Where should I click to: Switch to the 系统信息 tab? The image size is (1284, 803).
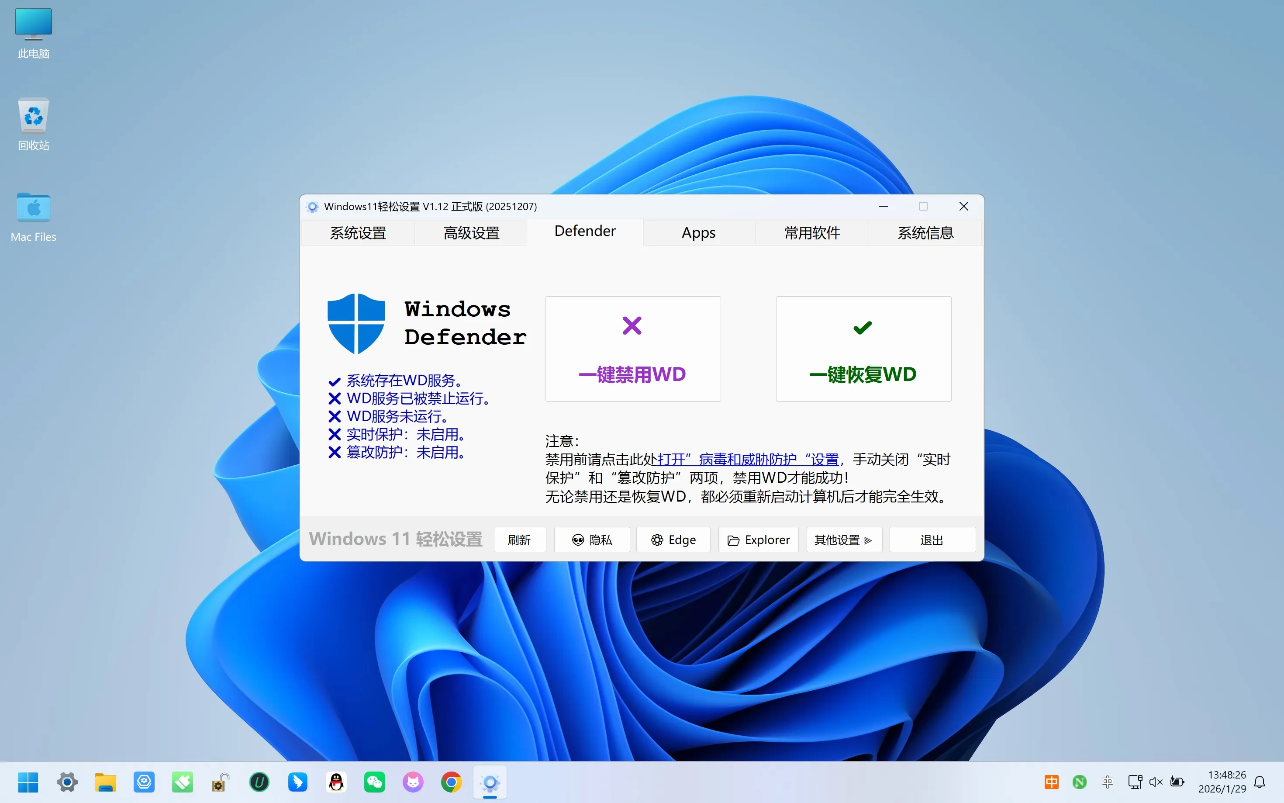click(925, 232)
